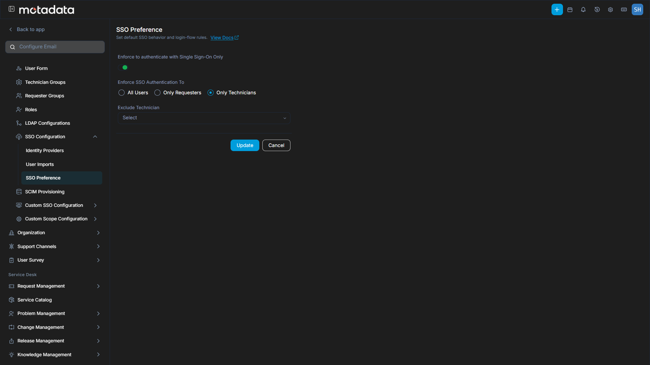Viewport: 650px width, 365px height.
Task: Collapse the SSO Configuration section
Action: point(95,137)
